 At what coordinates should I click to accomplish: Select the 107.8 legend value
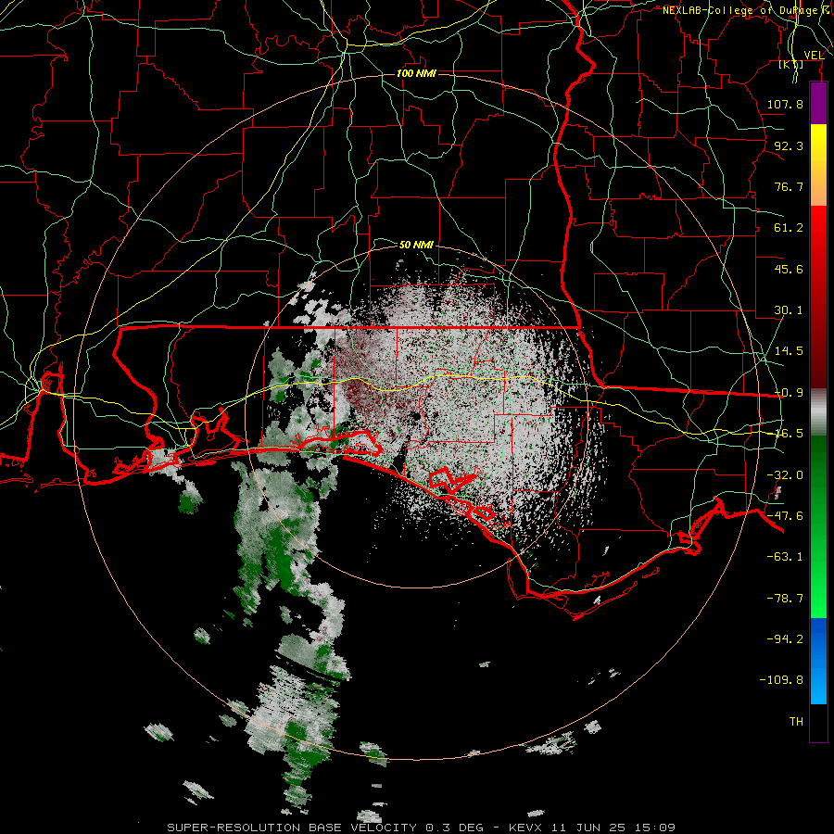tap(785, 104)
